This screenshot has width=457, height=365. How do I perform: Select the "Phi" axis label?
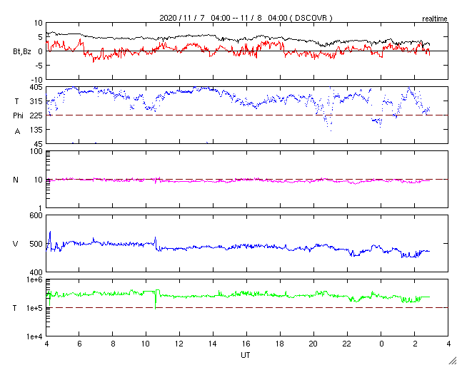[18, 116]
